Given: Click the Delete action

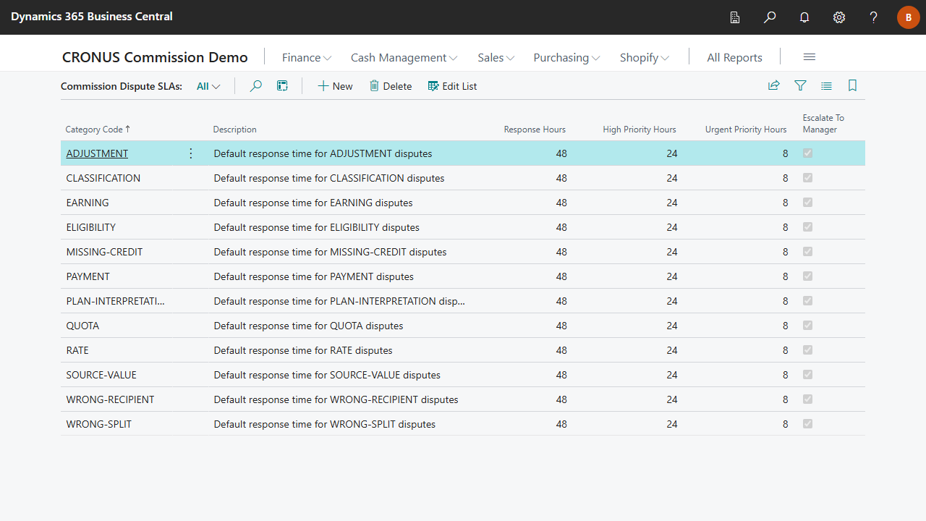Looking at the screenshot, I should tap(391, 86).
